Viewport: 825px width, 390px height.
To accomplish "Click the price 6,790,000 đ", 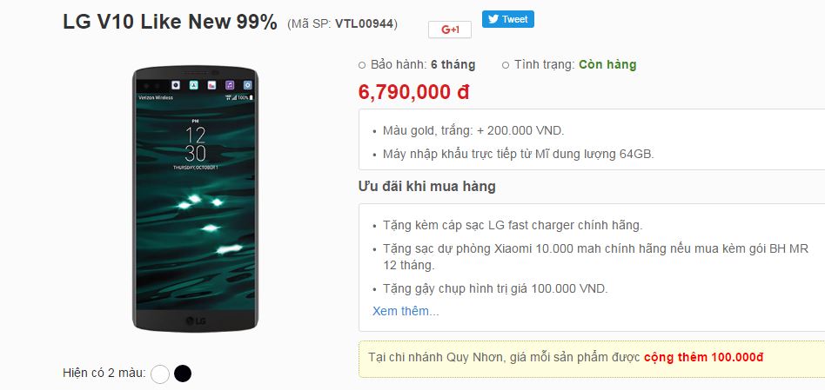I will click(413, 92).
